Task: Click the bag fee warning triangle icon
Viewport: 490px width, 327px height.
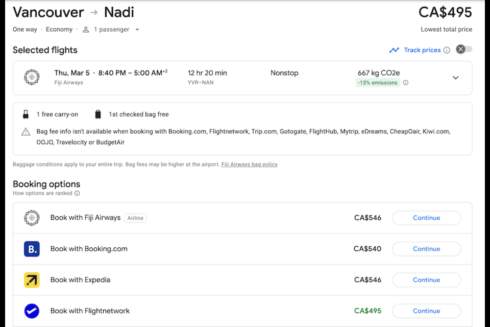Action: (26, 132)
